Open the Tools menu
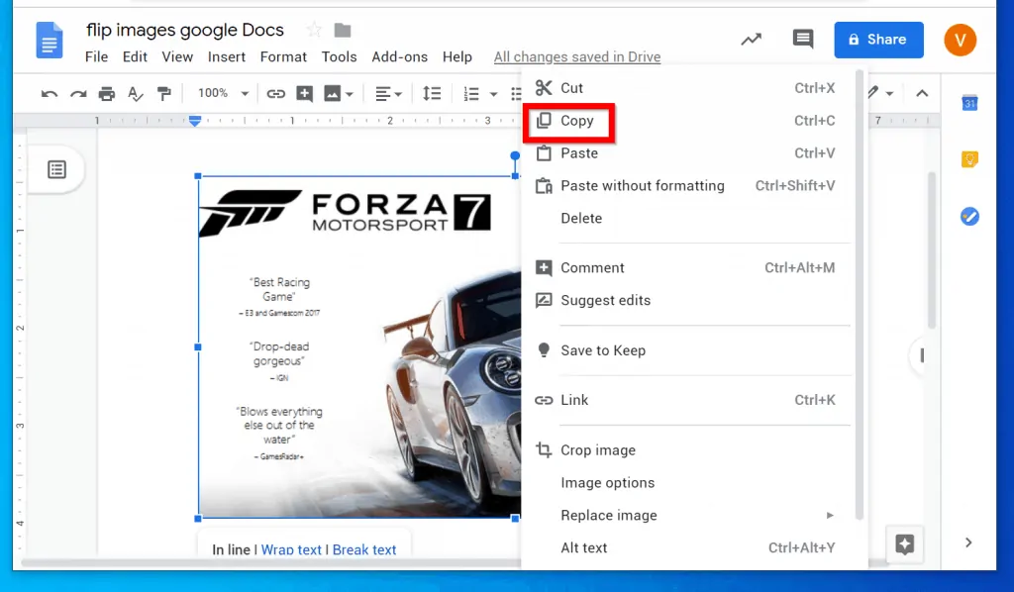 click(x=339, y=56)
